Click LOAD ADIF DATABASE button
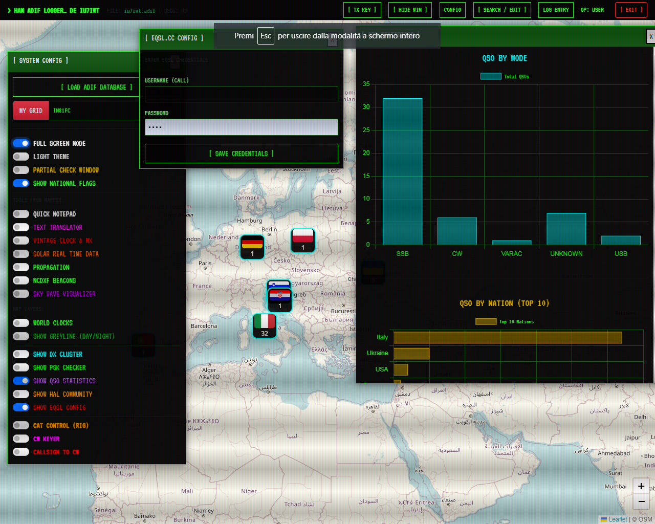 (97, 87)
